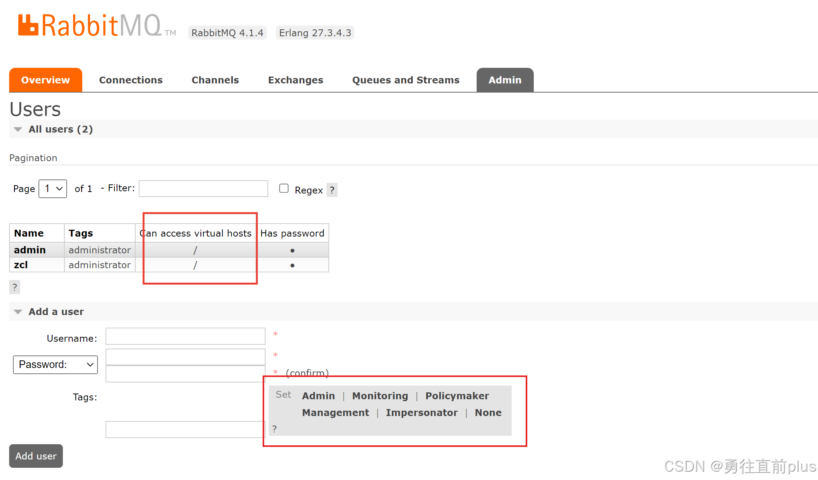Open the tags help question mark

click(274, 429)
